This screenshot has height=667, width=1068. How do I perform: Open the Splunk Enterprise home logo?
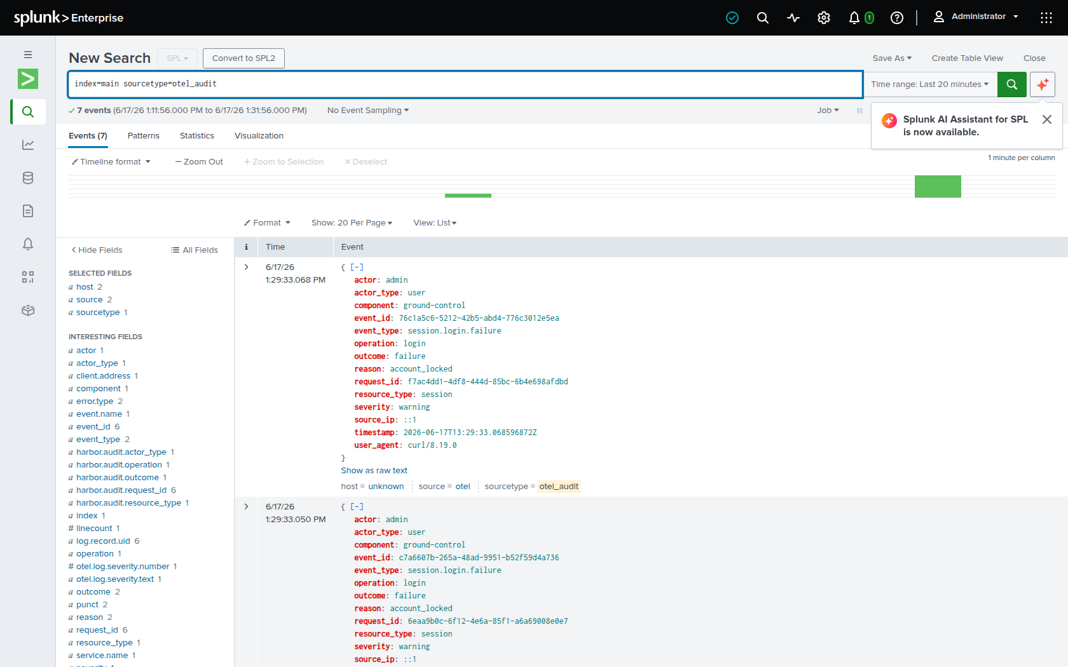[69, 18]
